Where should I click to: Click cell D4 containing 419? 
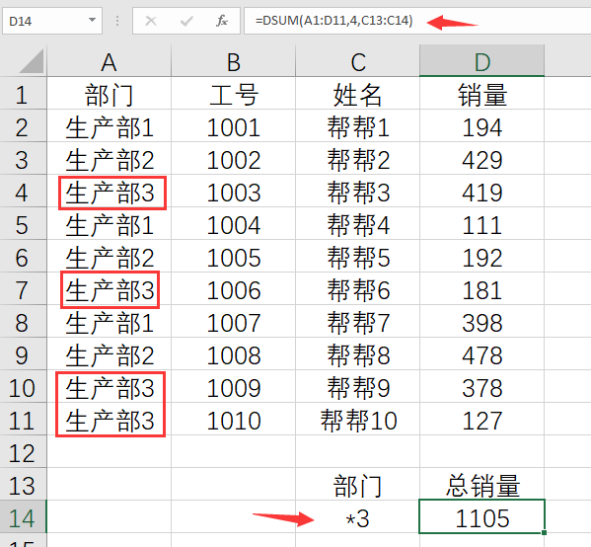[482, 192]
